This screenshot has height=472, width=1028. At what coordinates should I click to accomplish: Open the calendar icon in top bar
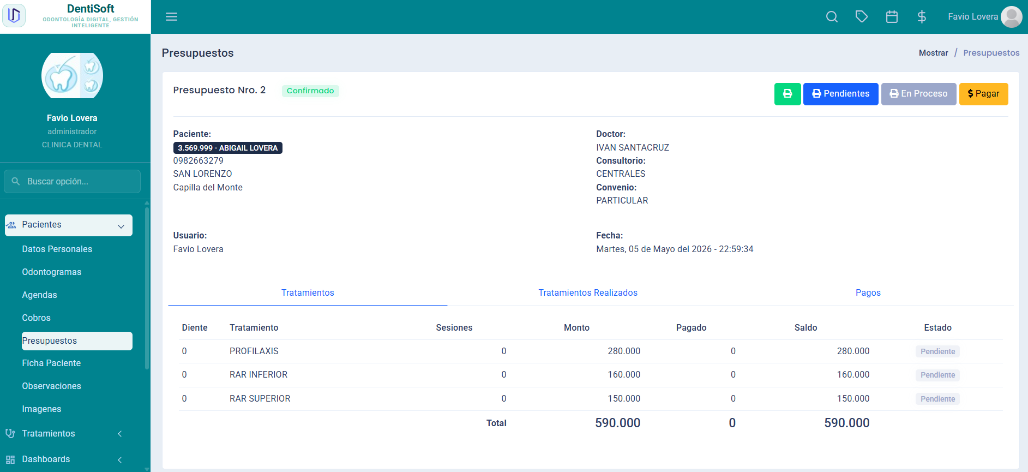892,17
